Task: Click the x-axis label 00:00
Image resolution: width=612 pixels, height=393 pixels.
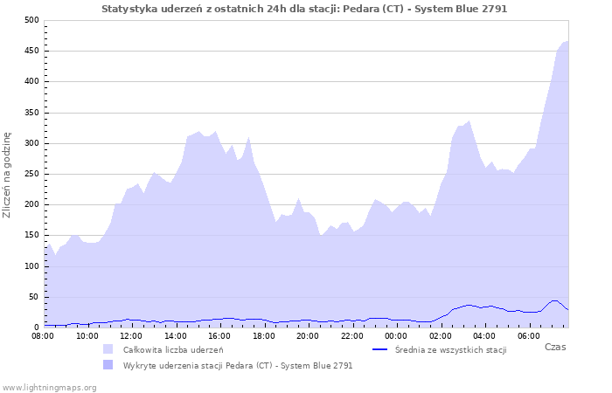Action: coord(396,336)
